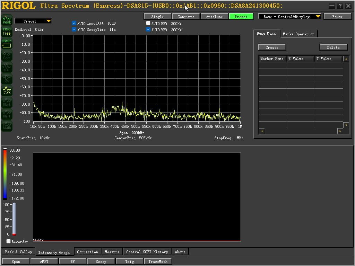This screenshot has width=355, height=266.
Task: Click the StopFreq 1MHz value
Action: click(239, 138)
